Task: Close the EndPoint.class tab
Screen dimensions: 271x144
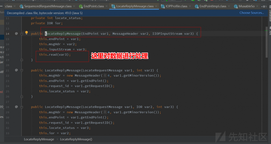Action: point(107,6)
